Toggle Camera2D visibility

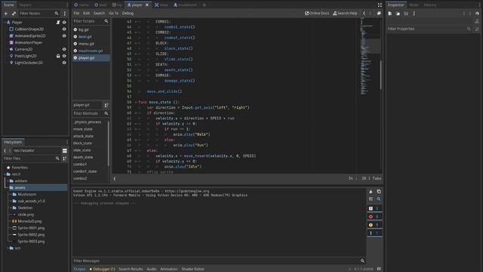(64, 49)
